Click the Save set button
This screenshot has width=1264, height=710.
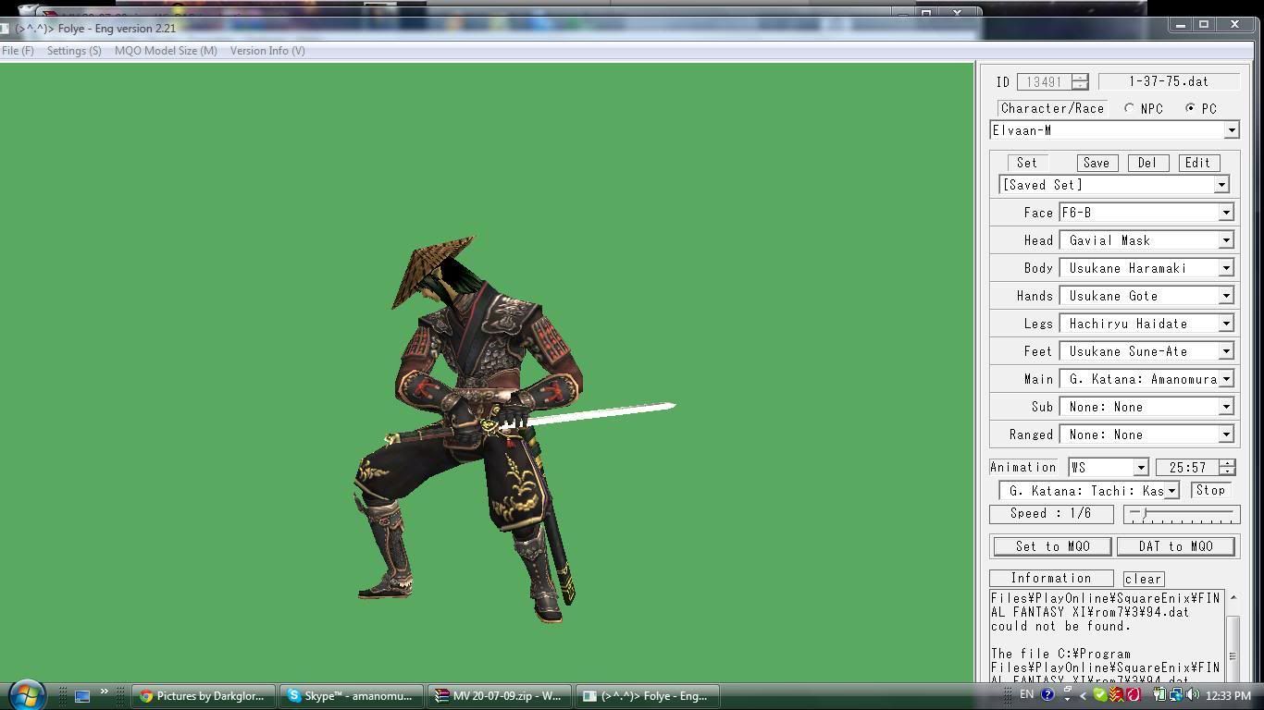pos(1096,163)
